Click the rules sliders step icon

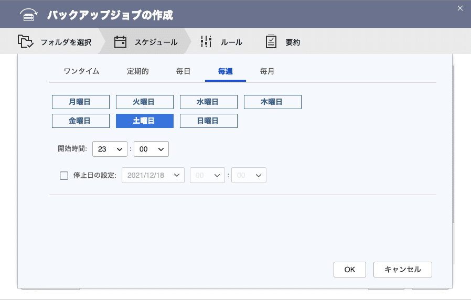[x=206, y=41]
